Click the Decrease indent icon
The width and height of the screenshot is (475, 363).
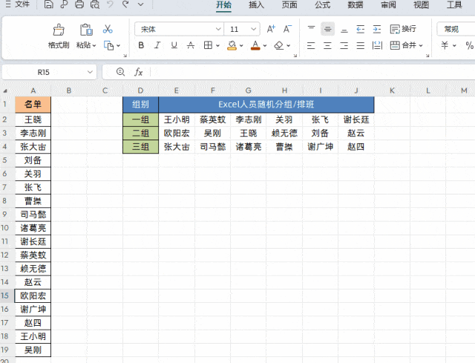tap(361, 29)
